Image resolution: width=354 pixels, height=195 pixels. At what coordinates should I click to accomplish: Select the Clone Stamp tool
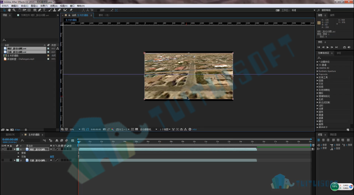coord(54,10)
